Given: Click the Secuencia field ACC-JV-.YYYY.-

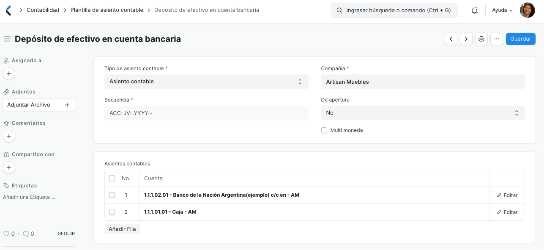Looking at the screenshot, I should click(206, 113).
